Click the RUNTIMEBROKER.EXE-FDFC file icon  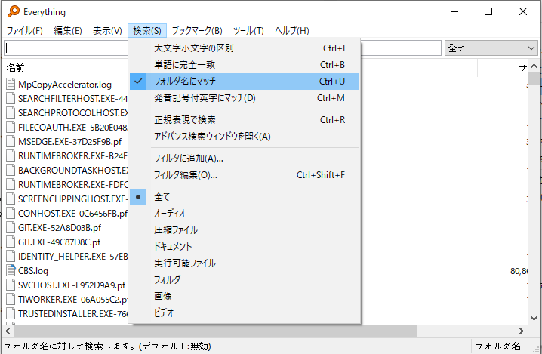coord(11,185)
